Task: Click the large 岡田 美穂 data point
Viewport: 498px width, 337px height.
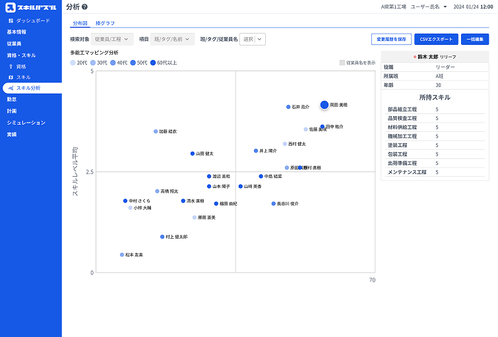Action: click(x=325, y=105)
